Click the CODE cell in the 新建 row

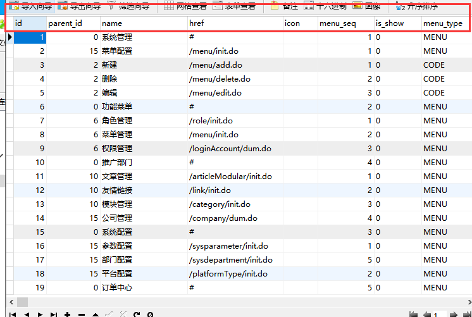(x=447, y=65)
